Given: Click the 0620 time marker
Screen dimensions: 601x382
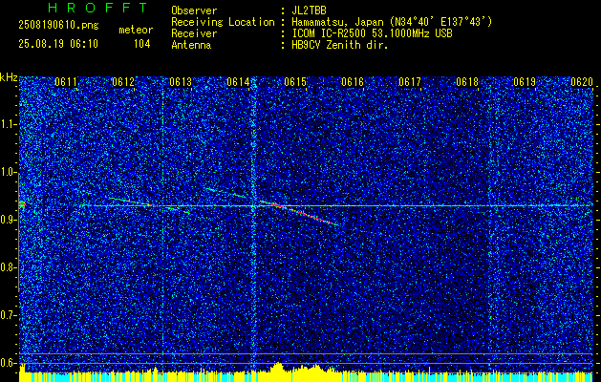Looking at the screenshot, I should coord(582,82).
